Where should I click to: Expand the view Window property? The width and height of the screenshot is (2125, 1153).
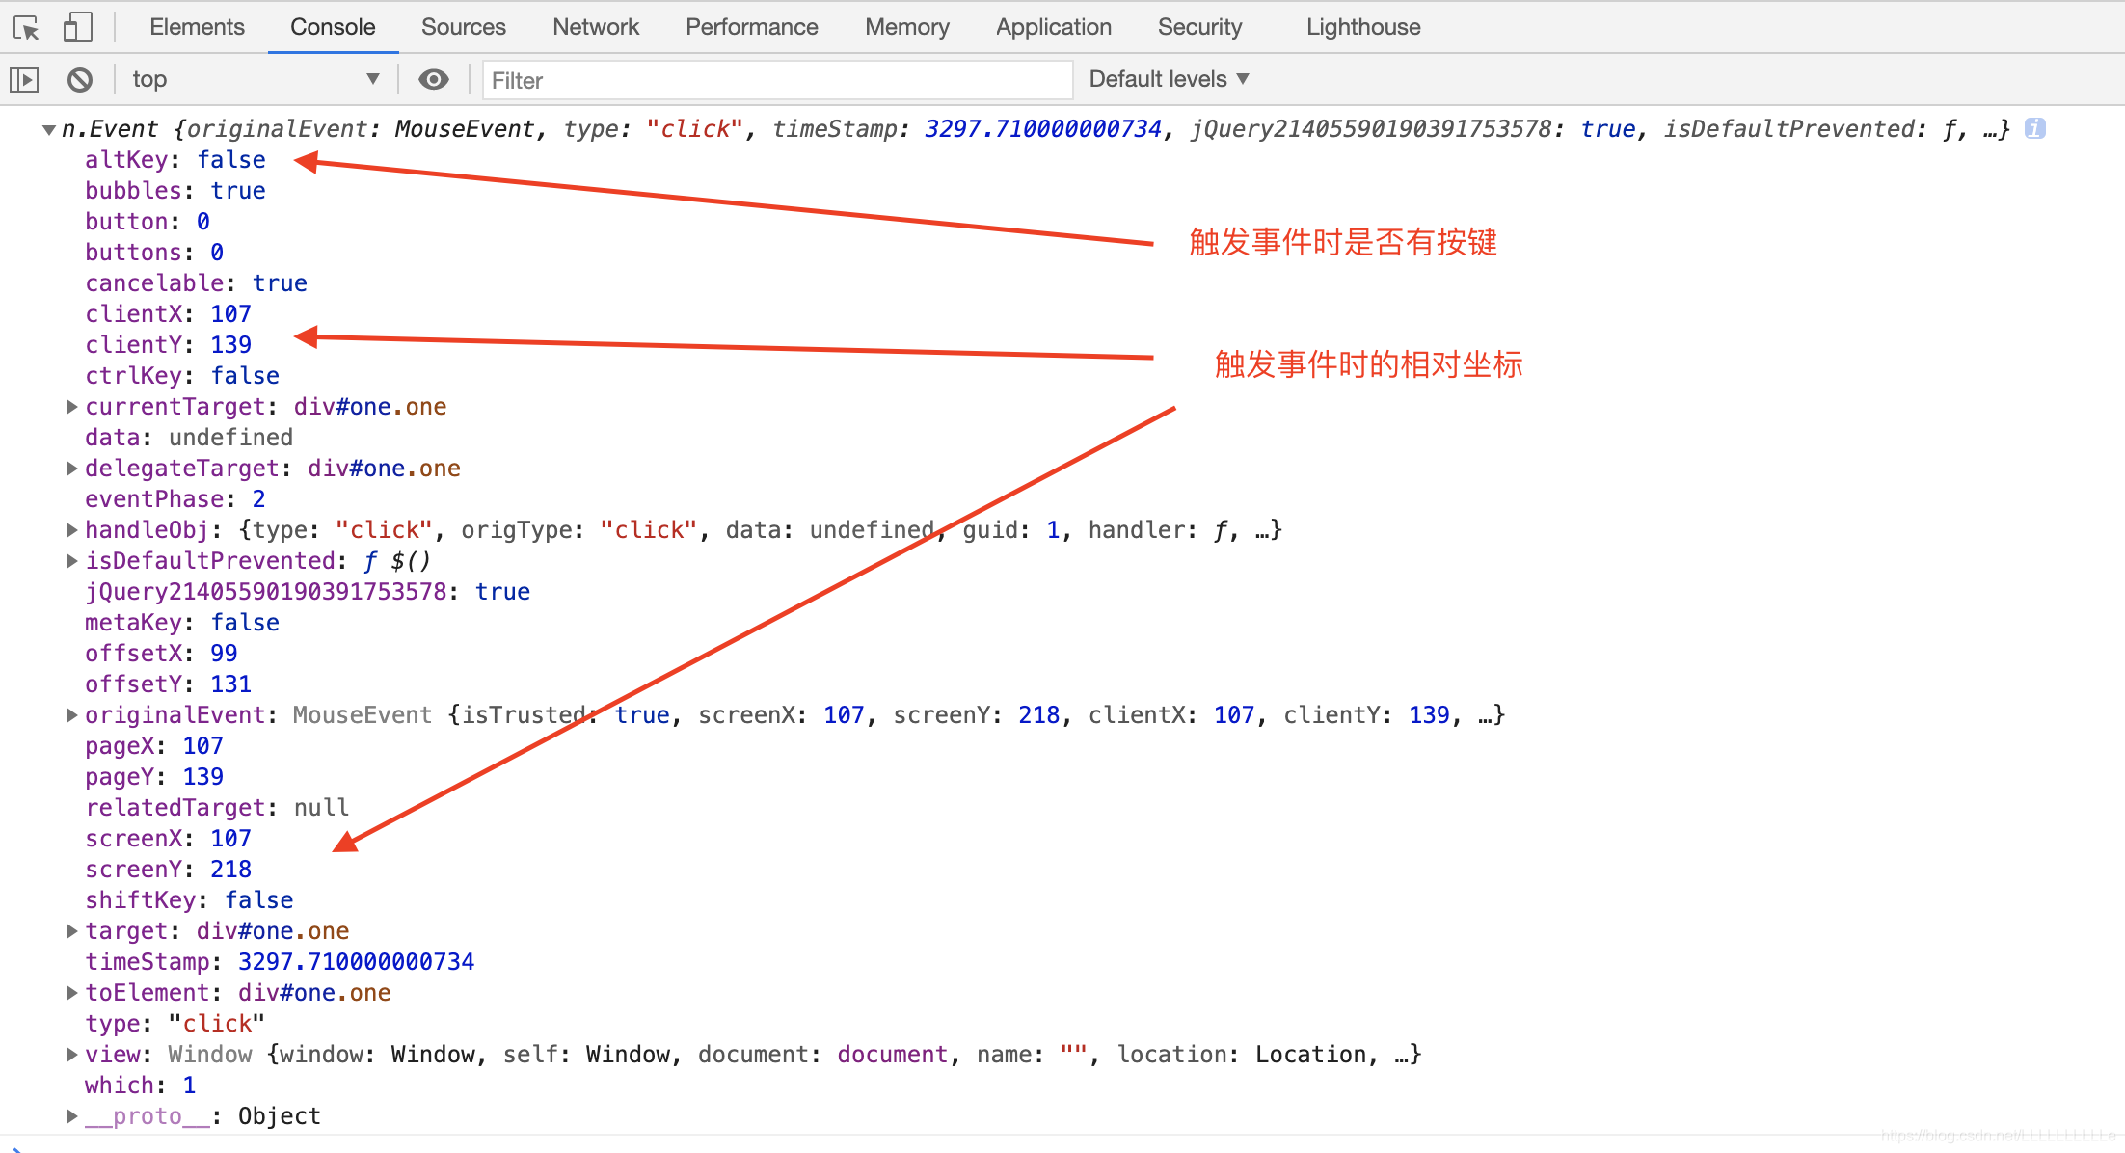click(72, 1055)
